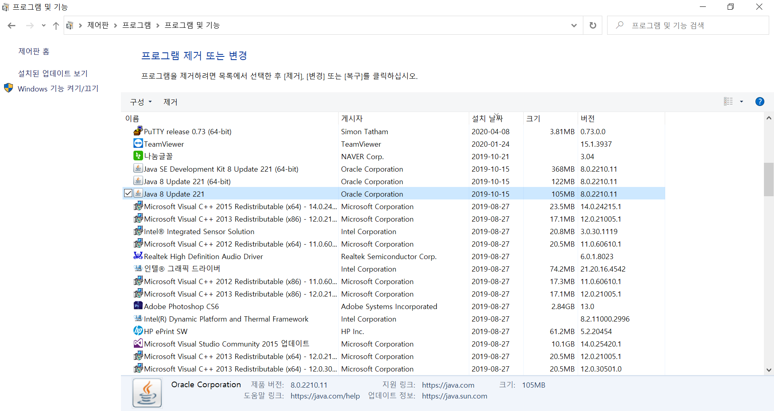Click the scrollbar down arrow
Screen dimensions: 774x411
click(x=768, y=369)
